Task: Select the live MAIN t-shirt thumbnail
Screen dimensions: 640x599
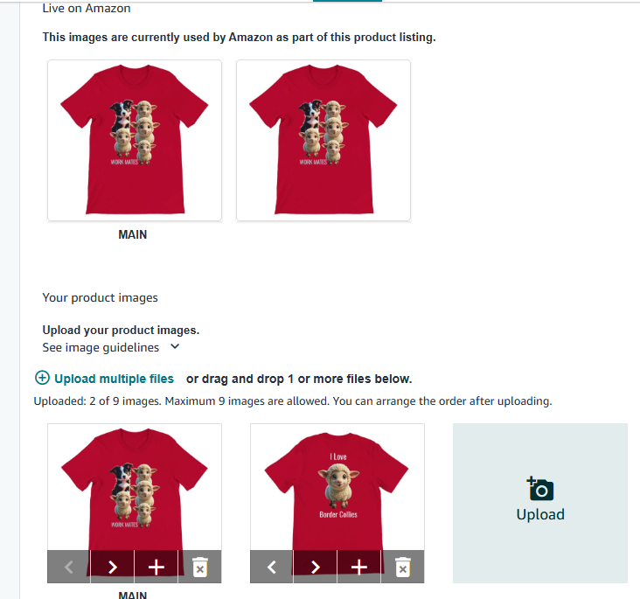Action: pyautogui.click(x=135, y=141)
